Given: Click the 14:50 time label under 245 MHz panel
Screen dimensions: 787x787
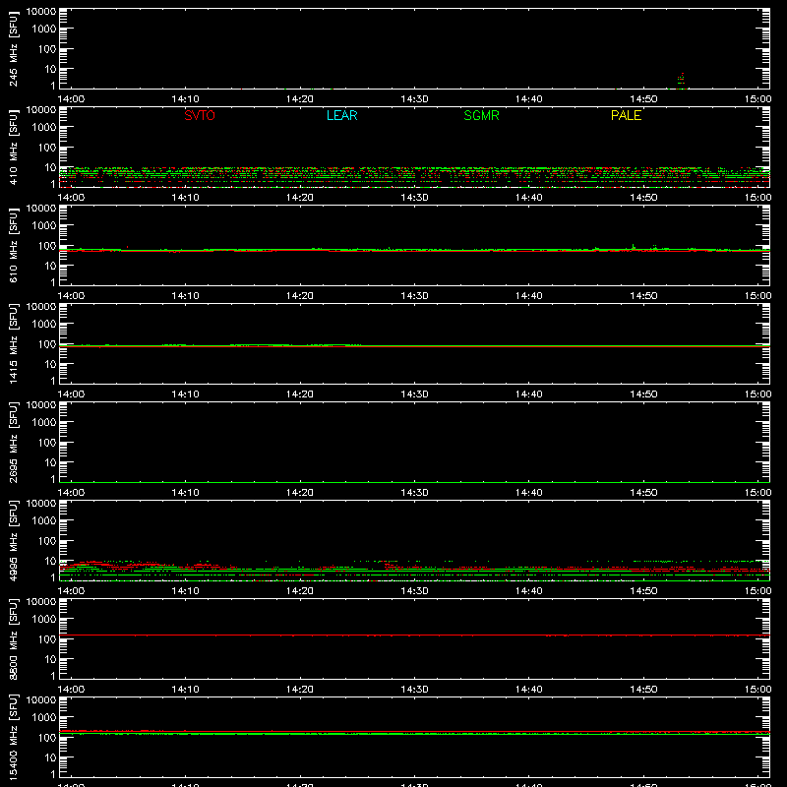Looking at the screenshot, I should 643,99.
